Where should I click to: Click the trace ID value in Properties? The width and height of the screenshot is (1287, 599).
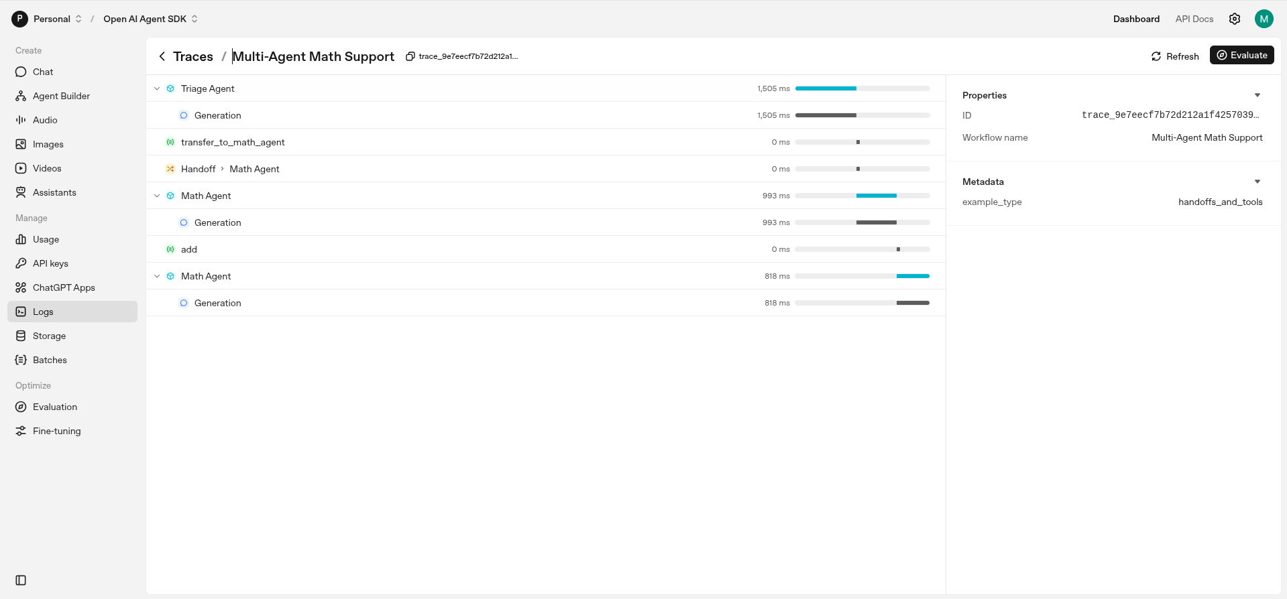(x=1170, y=115)
